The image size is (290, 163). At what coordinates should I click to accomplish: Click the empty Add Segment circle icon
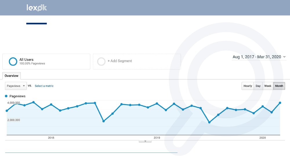pyautogui.click(x=101, y=61)
